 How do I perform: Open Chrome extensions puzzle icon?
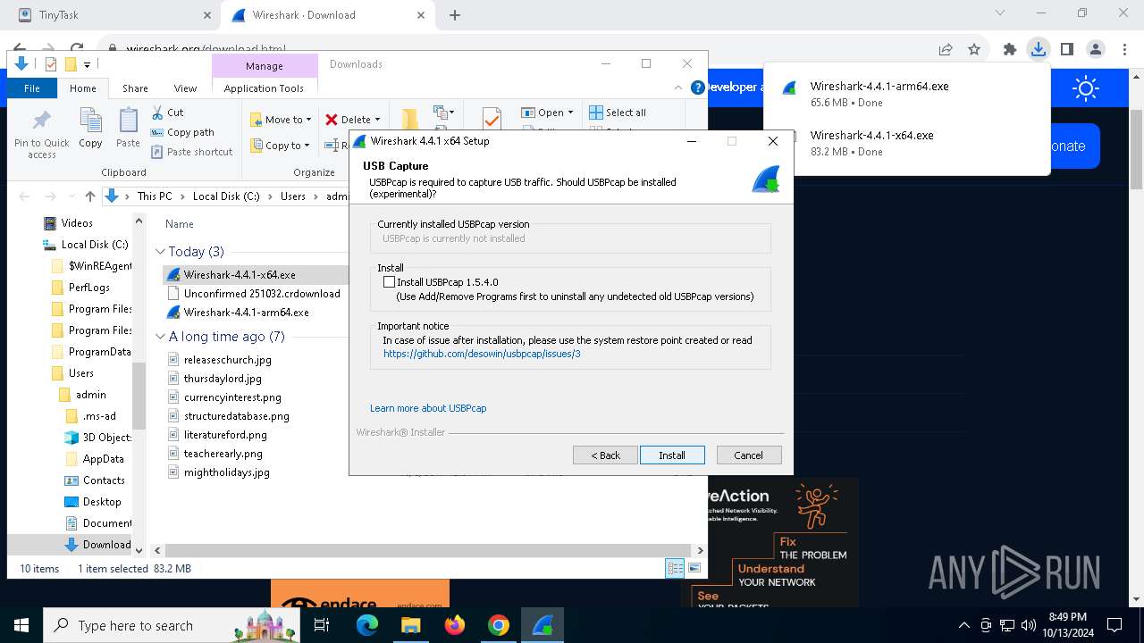[x=1009, y=50]
